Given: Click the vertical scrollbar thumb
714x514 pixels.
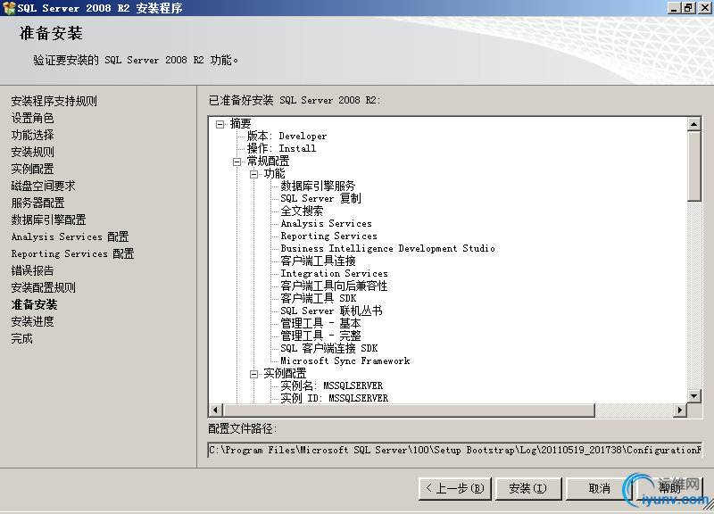Looking at the screenshot, I should tap(693, 166).
